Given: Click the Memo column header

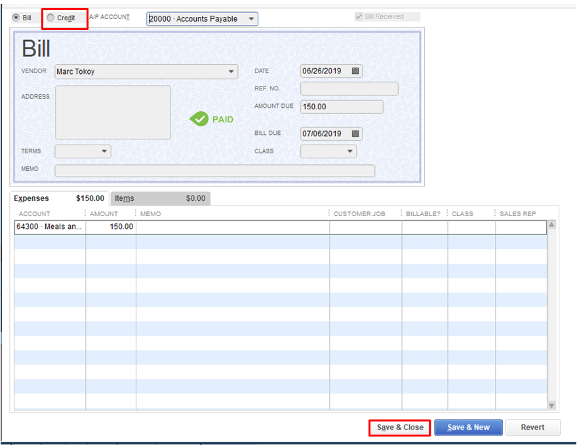Looking at the screenshot, I should click(x=151, y=214).
